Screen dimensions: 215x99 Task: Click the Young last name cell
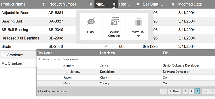click(x=104, y=83)
